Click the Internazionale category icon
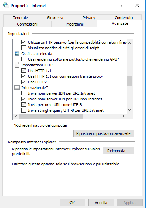This screenshot has width=146, height=208. point(17,88)
